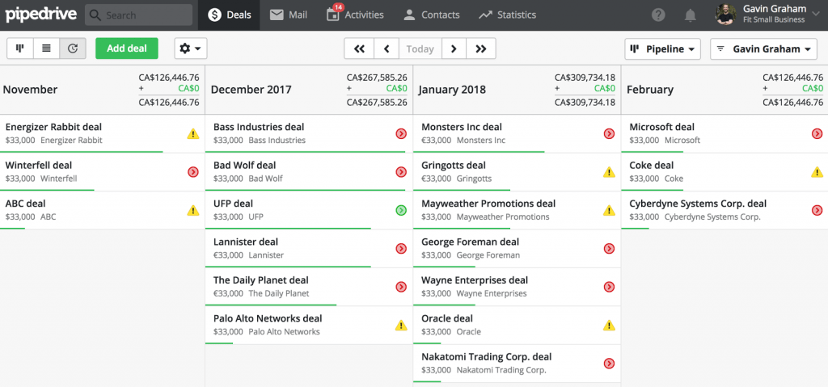Open the Cyberdyne Systems Corp. deal title
The height and width of the screenshot is (387, 828).
click(x=698, y=204)
